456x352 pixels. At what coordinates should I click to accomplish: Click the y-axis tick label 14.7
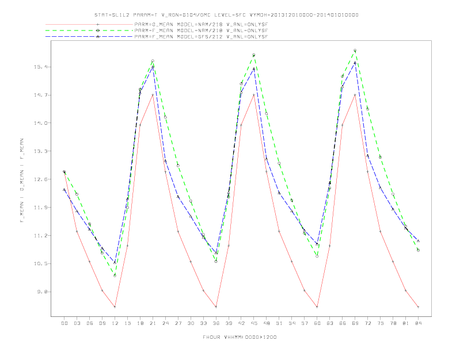[x=41, y=95]
